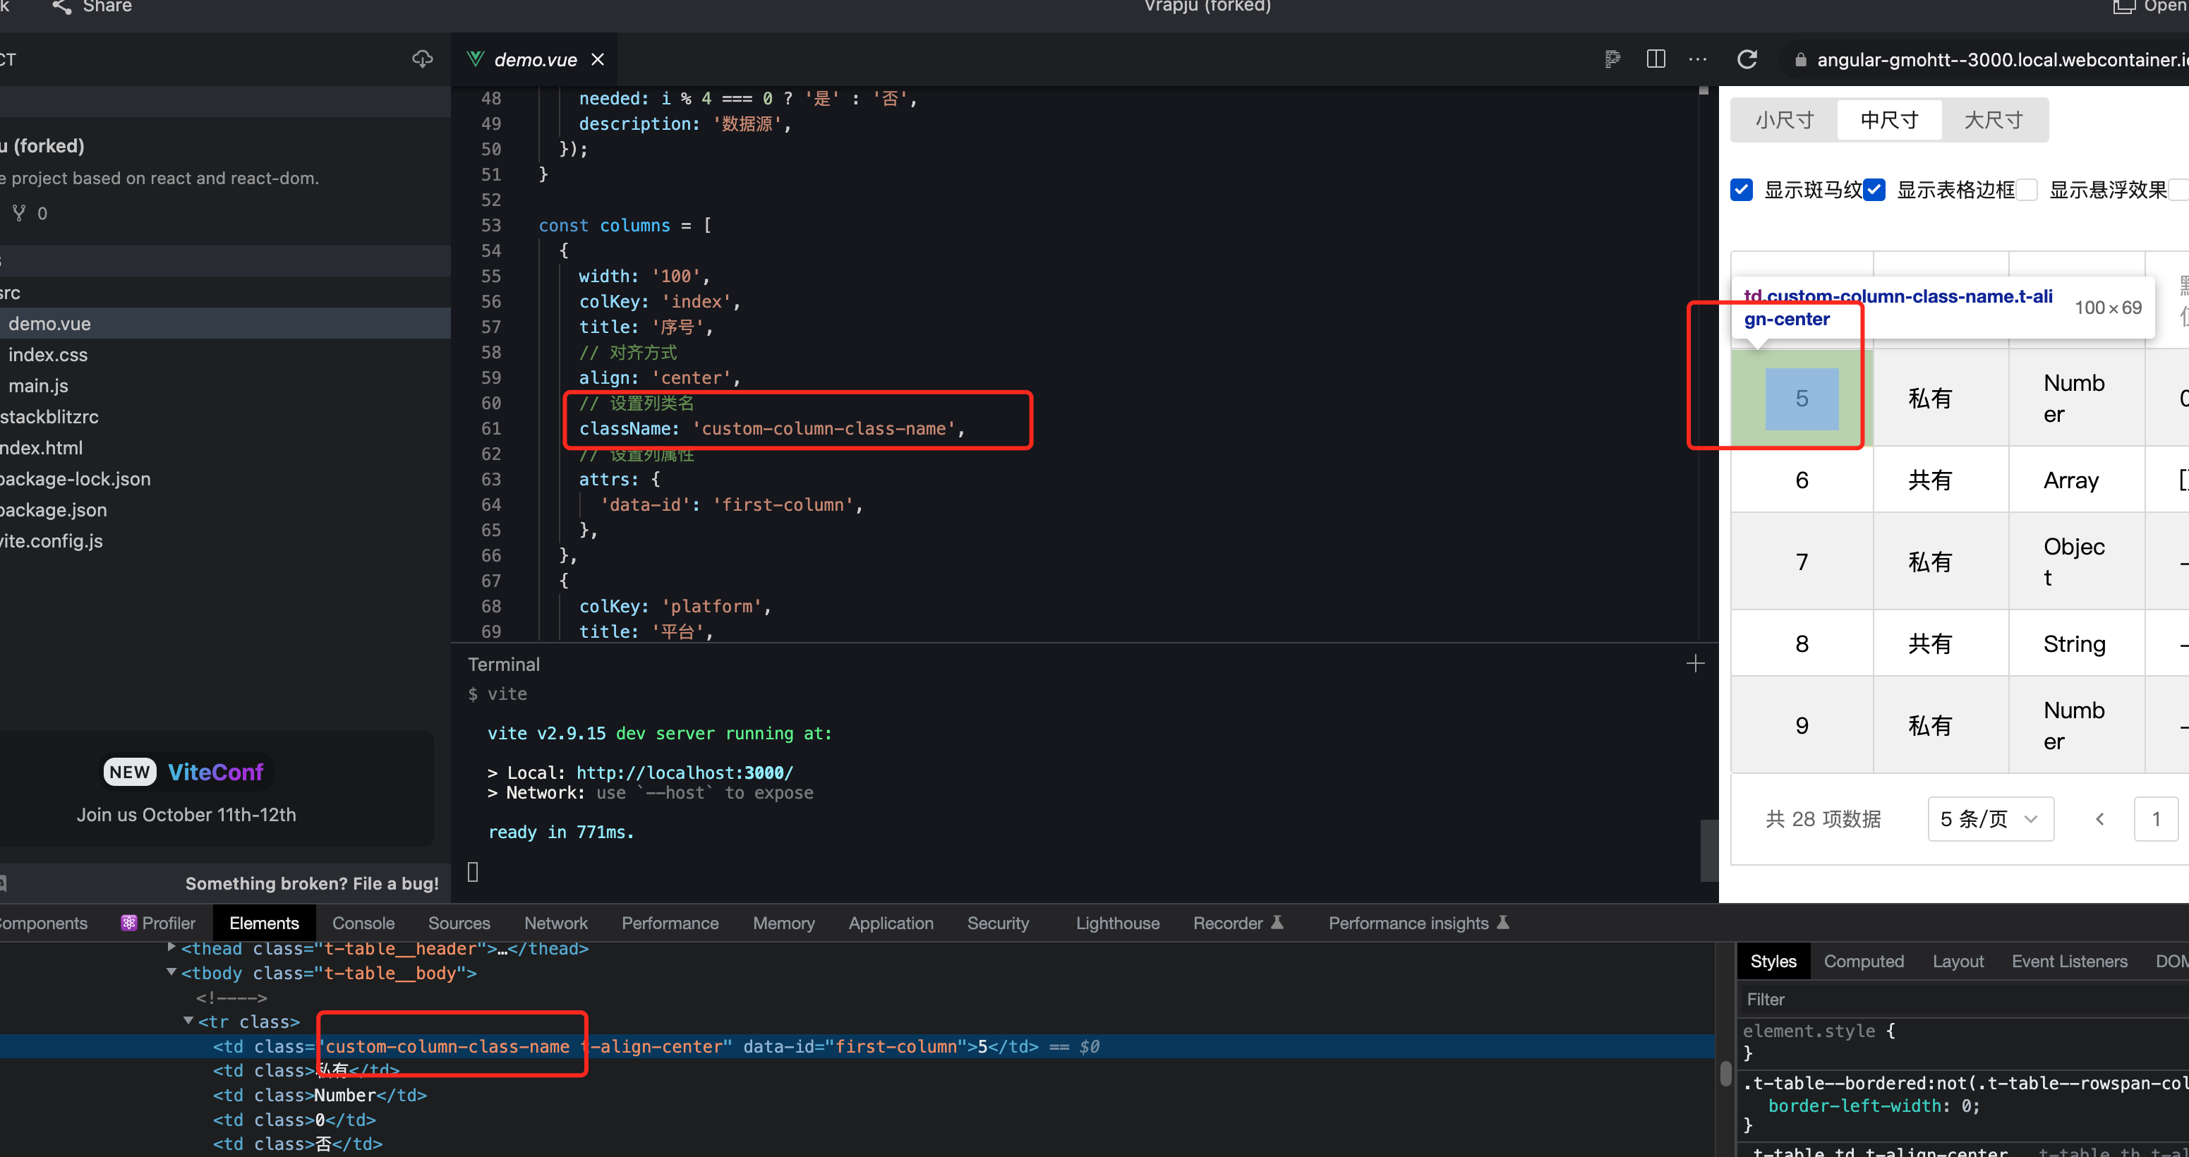Open Event Listeners tab
The height and width of the screenshot is (1157, 2189).
tap(2069, 961)
